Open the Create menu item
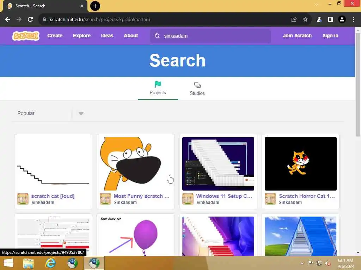361x270 pixels. [55, 36]
